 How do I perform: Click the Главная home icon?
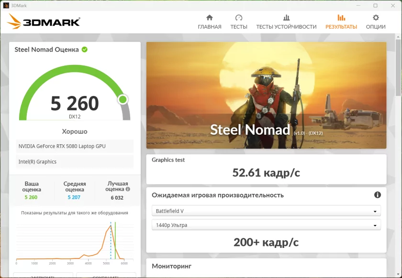[209, 18]
